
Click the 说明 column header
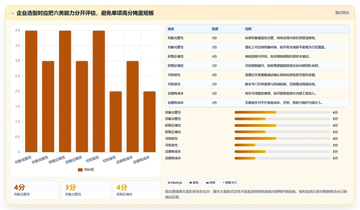pos(248,29)
